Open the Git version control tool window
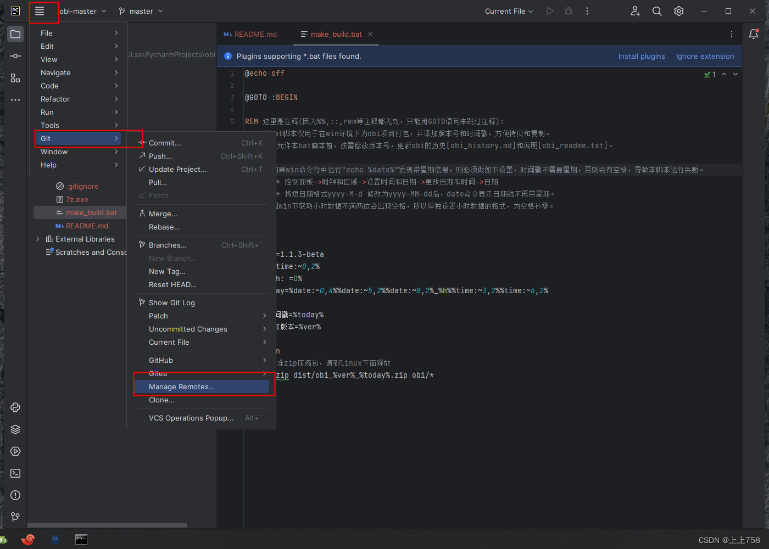Viewport: 769px width, 549px height. [x=15, y=517]
